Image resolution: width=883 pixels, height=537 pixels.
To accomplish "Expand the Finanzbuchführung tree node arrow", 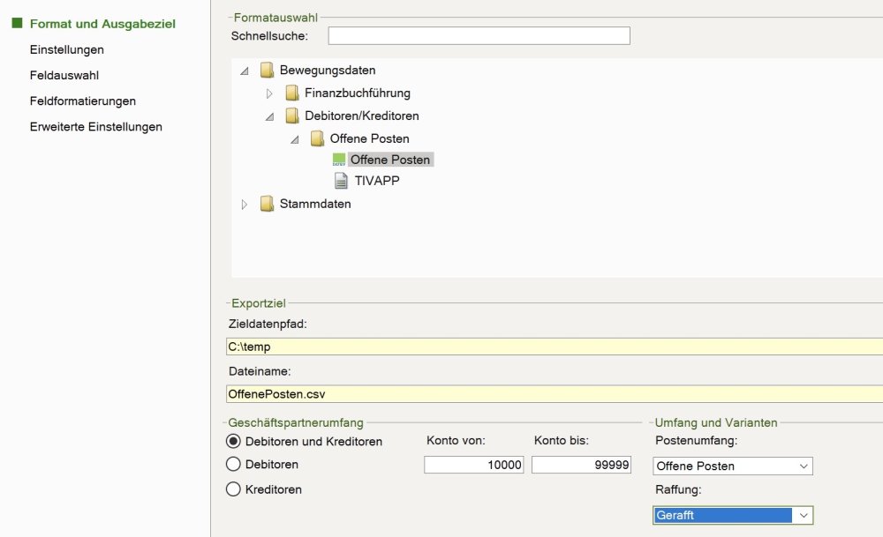I will pos(270,93).
